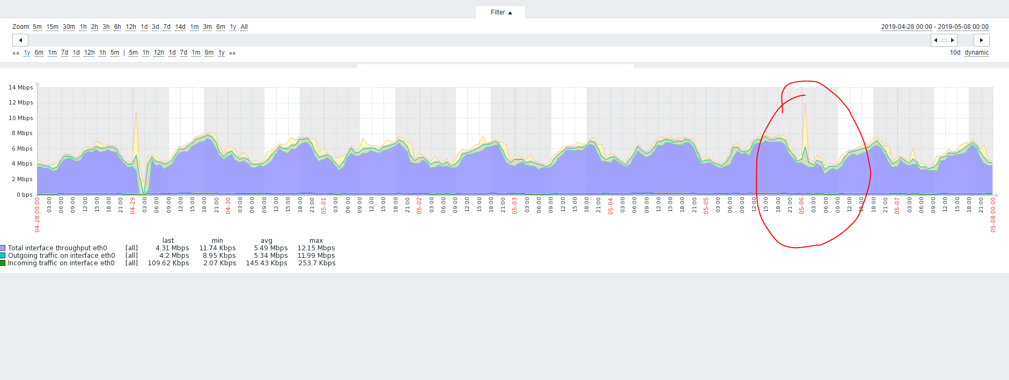1009x380 pixels.
Task: Set Zoom to 7d in the Zoom row
Action: point(167,27)
